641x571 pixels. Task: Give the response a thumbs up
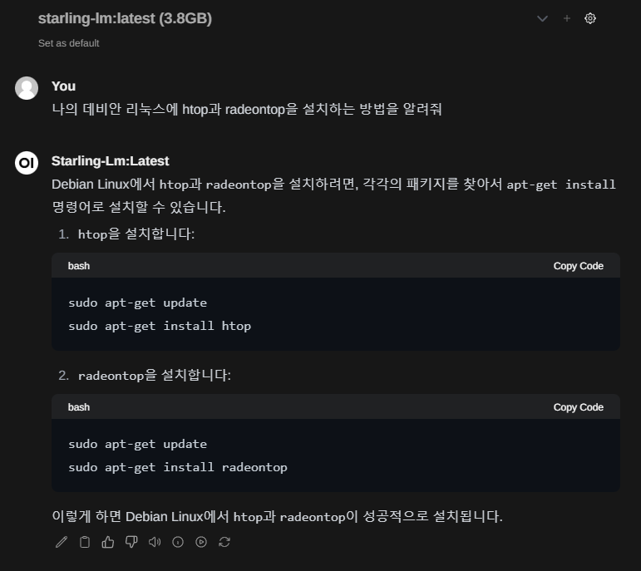[107, 542]
